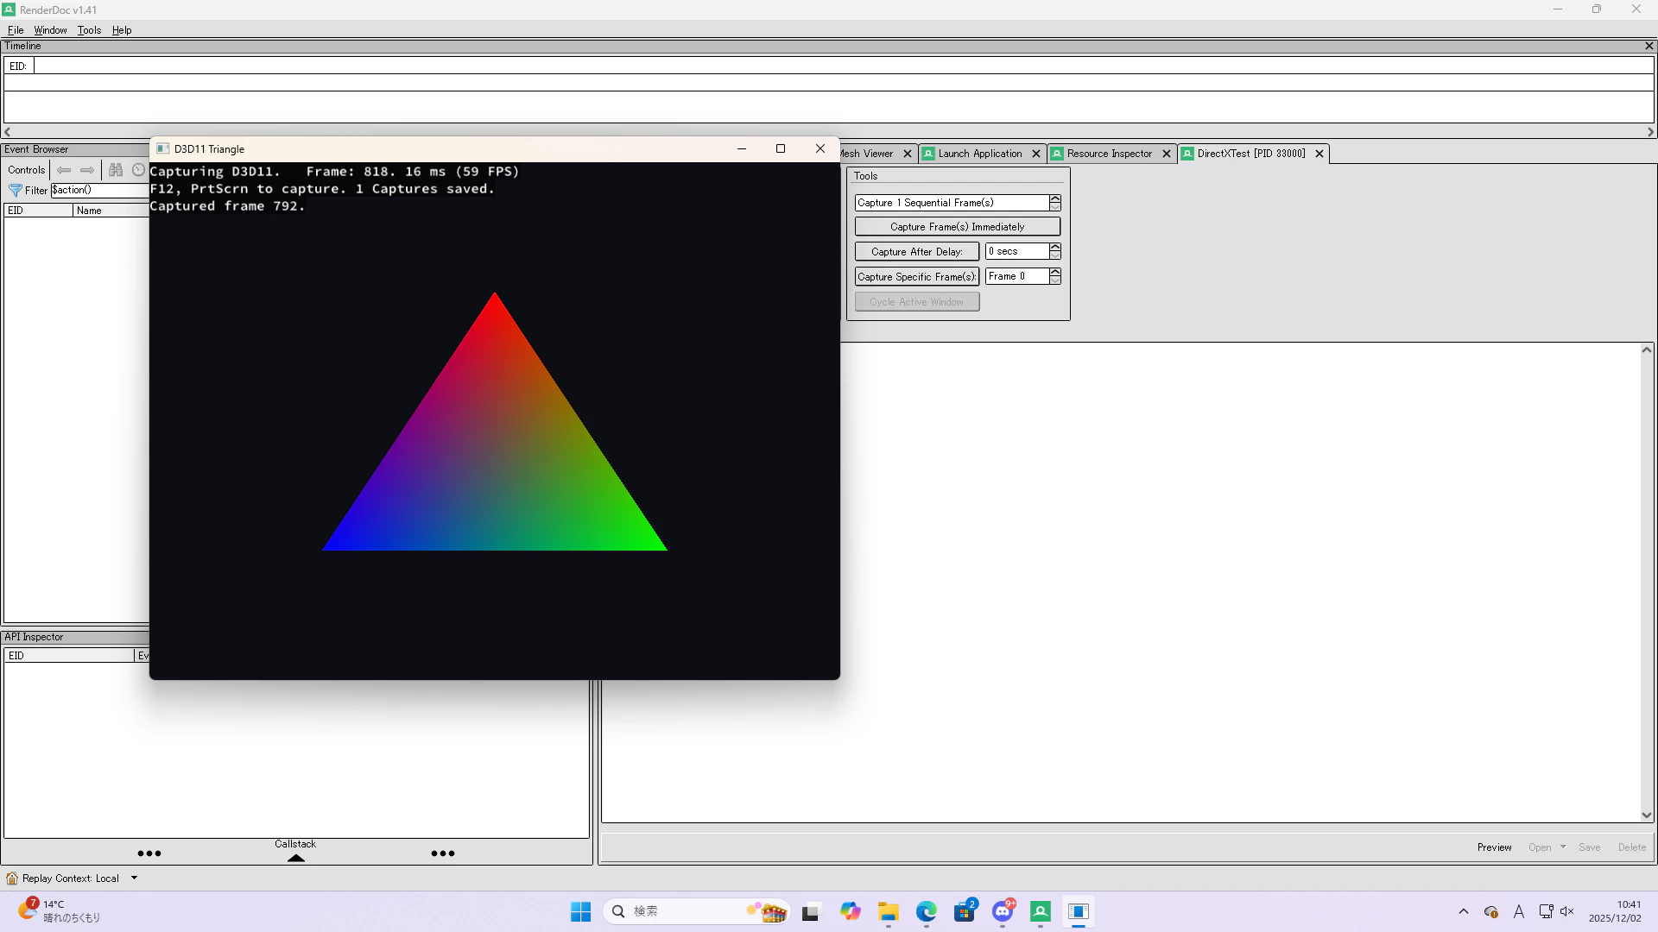The width and height of the screenshot is (1658, 932).
Task: Click the binoculars find icon
Action: tap(116, 170)
